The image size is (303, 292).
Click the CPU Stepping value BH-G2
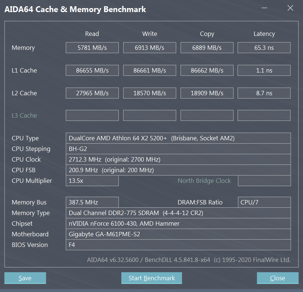click(x=178, y=149)
